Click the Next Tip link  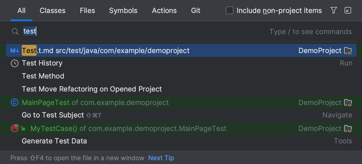(x=161, y=158)
